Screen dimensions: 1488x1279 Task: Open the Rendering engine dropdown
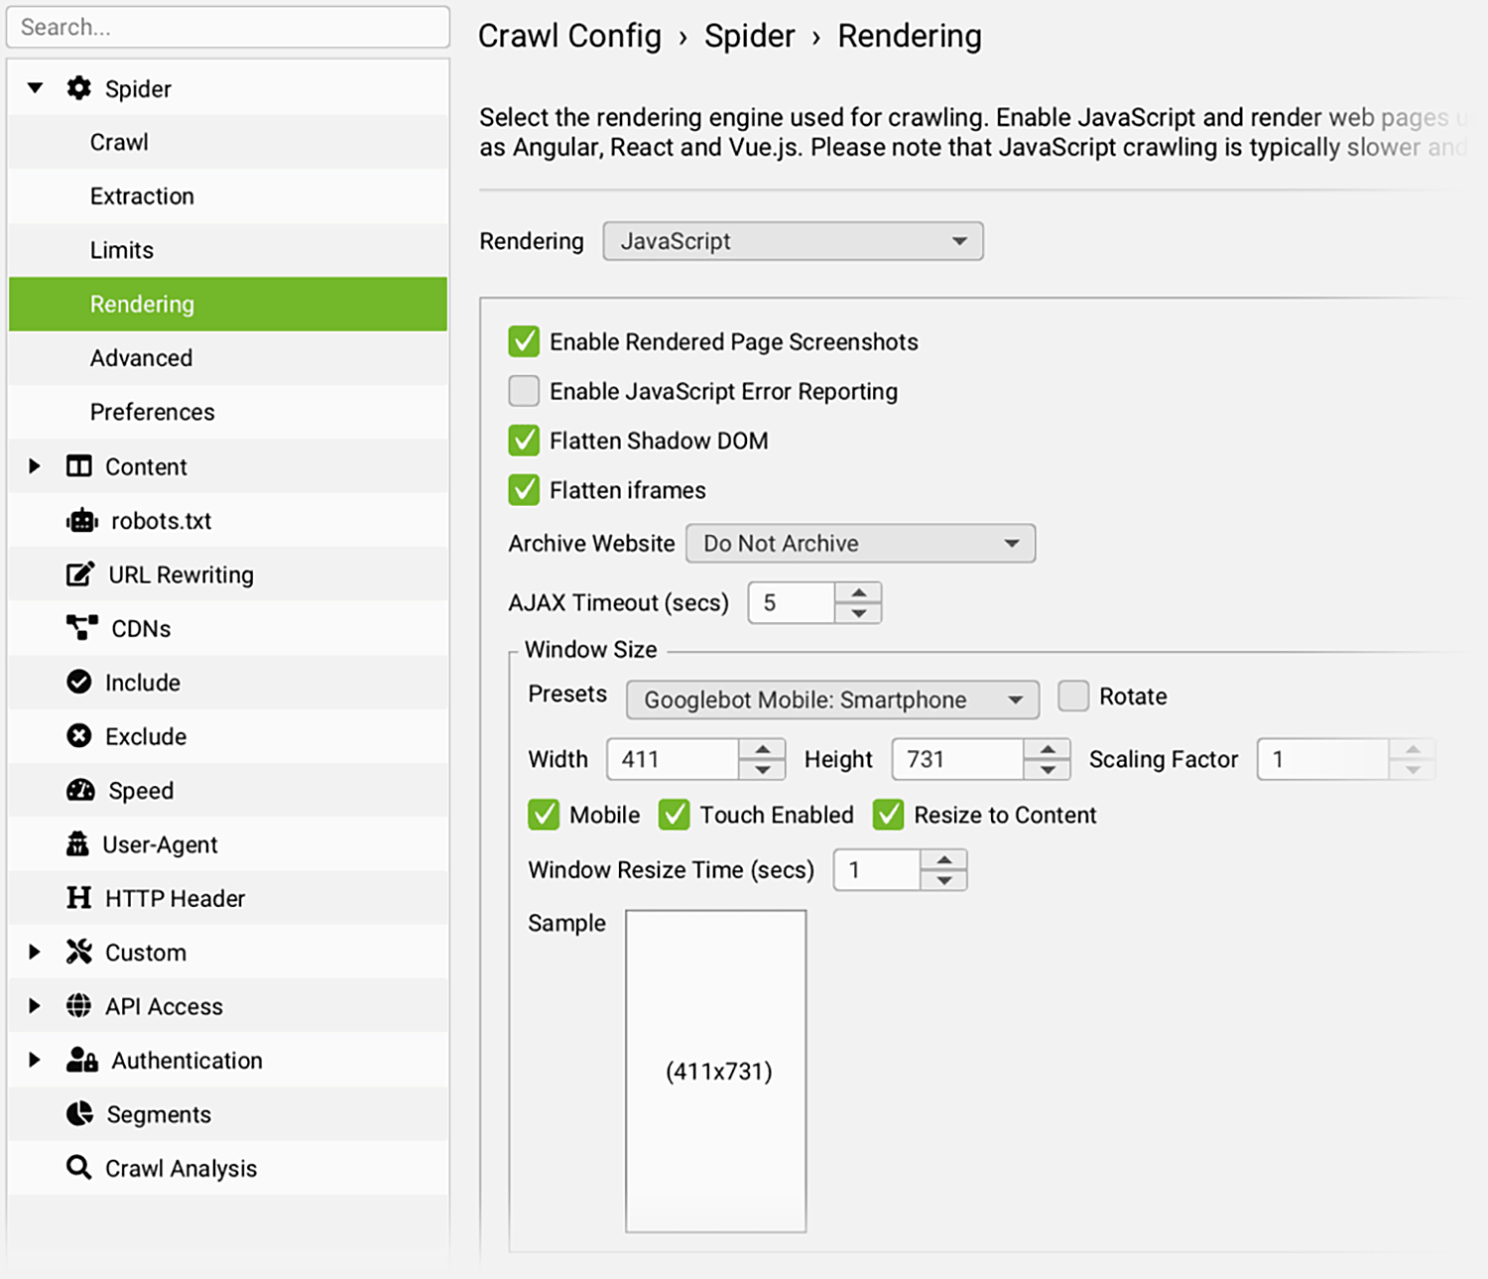[794, 241]
